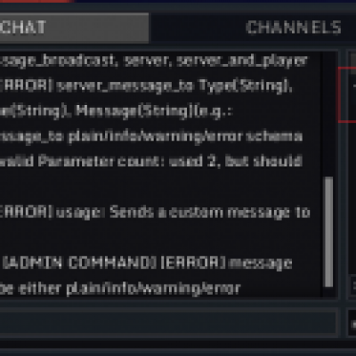Screen dimensions: 356x356
Task: Click the empty line below 'custom message to'
Action: 160,238
